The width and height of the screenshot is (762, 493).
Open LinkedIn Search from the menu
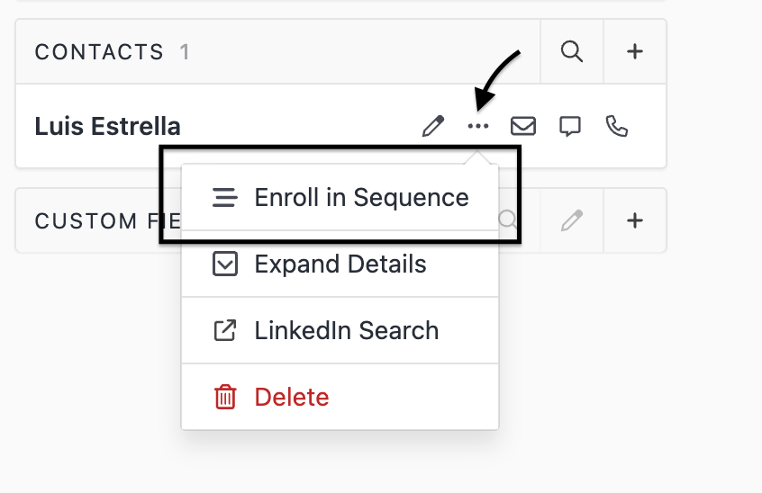point(346,330)
